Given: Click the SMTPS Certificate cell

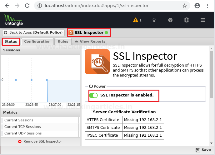Looking at the screenshot, I should (103, 128).
